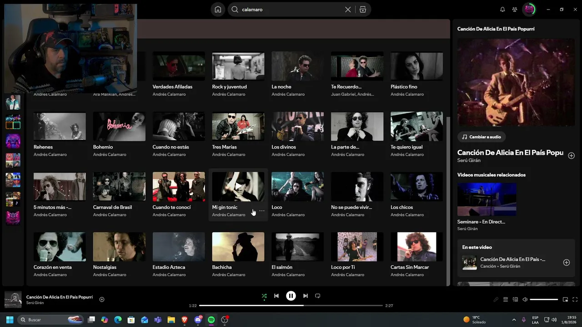Open the notifications bell
Screen dimensions: 582x327
502,10
